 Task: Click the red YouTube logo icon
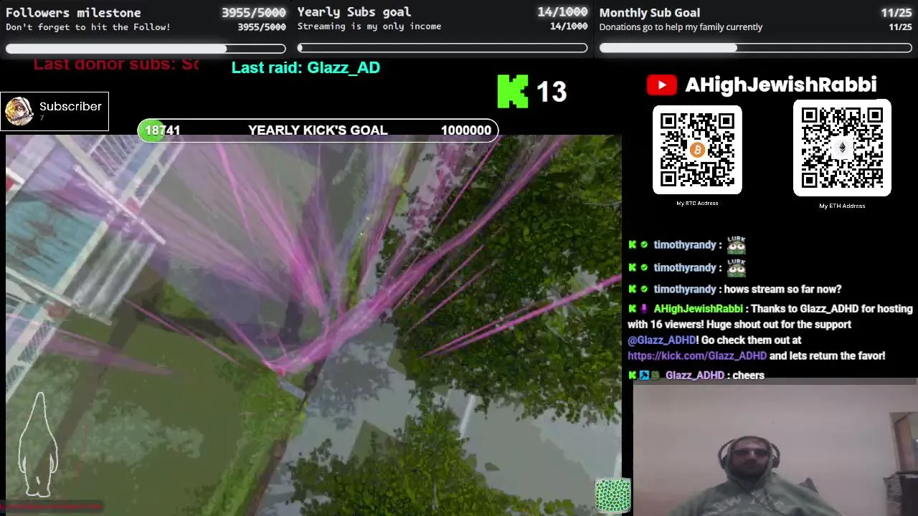[661, 85]
